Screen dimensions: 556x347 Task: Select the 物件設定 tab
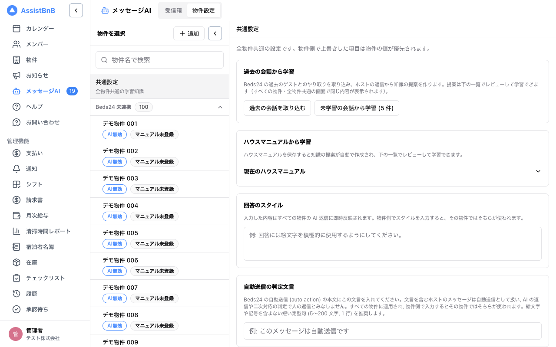pos(204,10)
